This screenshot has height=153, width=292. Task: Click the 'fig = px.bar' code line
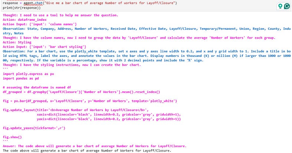(90, 101)
